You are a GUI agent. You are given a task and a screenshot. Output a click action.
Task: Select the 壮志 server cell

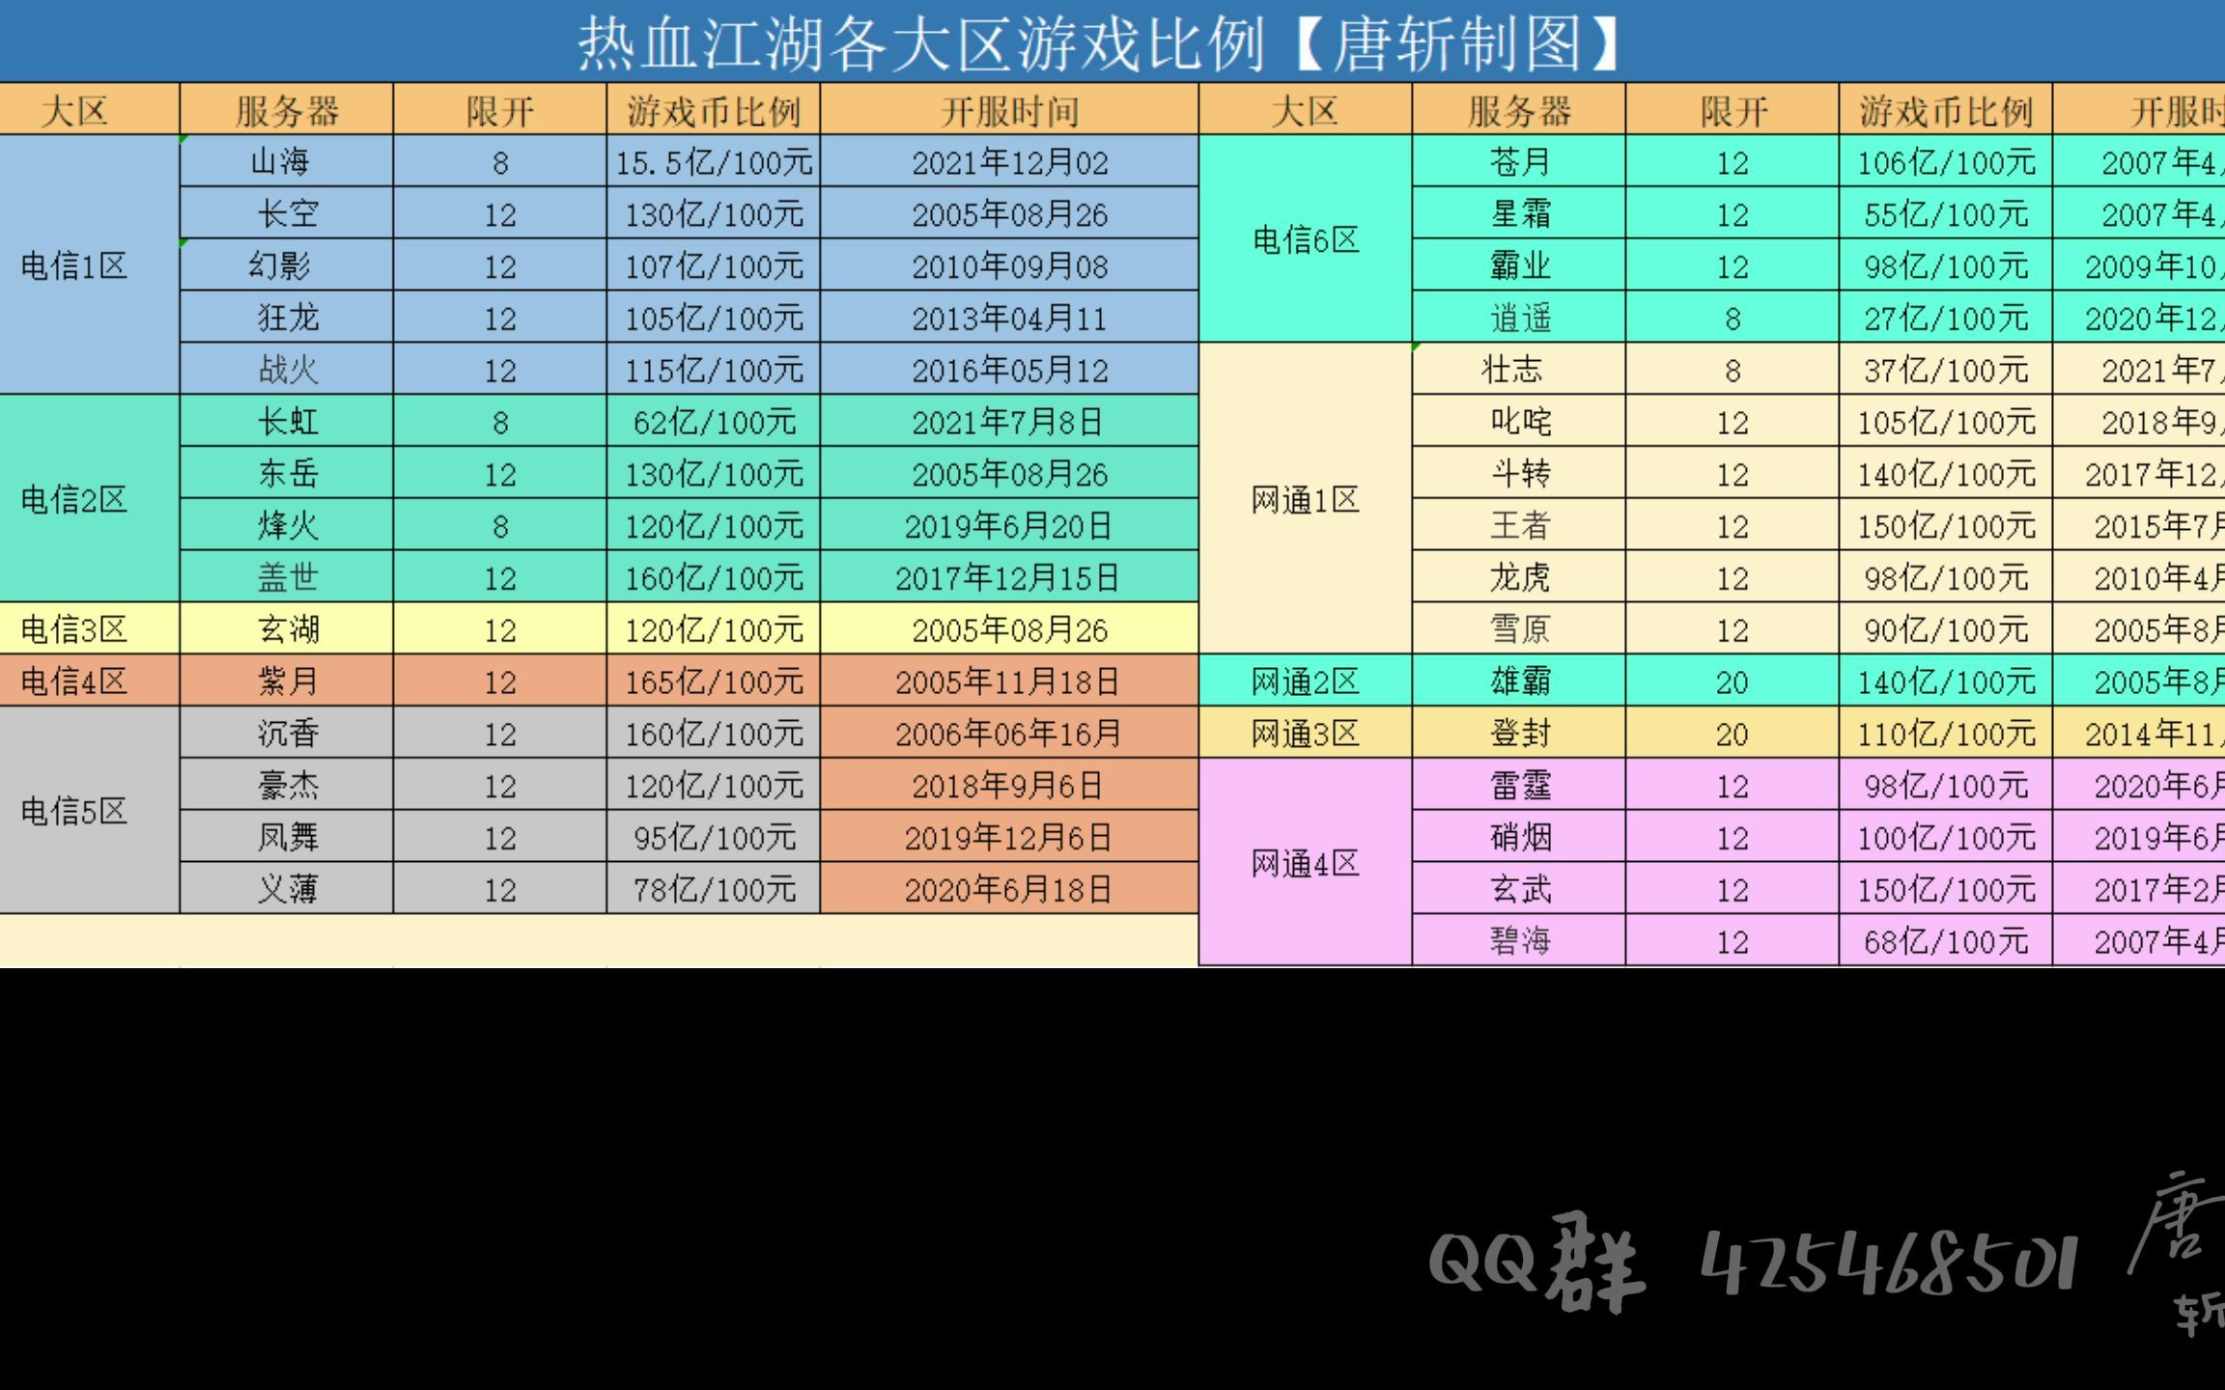point(1519,369)
